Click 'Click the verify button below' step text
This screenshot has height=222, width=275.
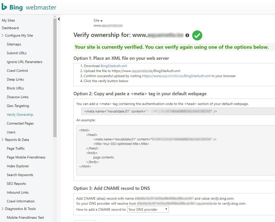click(x=106, y=81)
